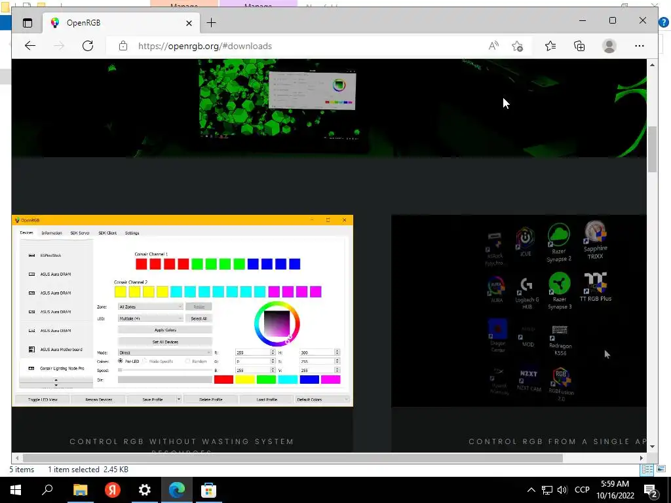Viewport: 671px width, 503px height.
Task: Click the Load Profile button
Action: coord(267,399)
